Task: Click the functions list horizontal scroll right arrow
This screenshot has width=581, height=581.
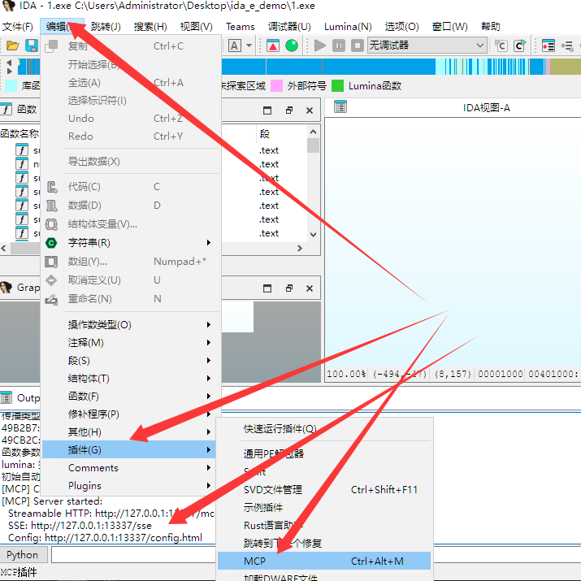Action: click(x=299, y=248)
